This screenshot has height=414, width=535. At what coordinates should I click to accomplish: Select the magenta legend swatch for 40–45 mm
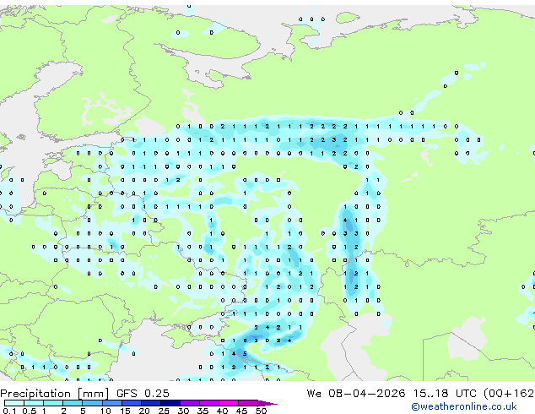[229, 403]
